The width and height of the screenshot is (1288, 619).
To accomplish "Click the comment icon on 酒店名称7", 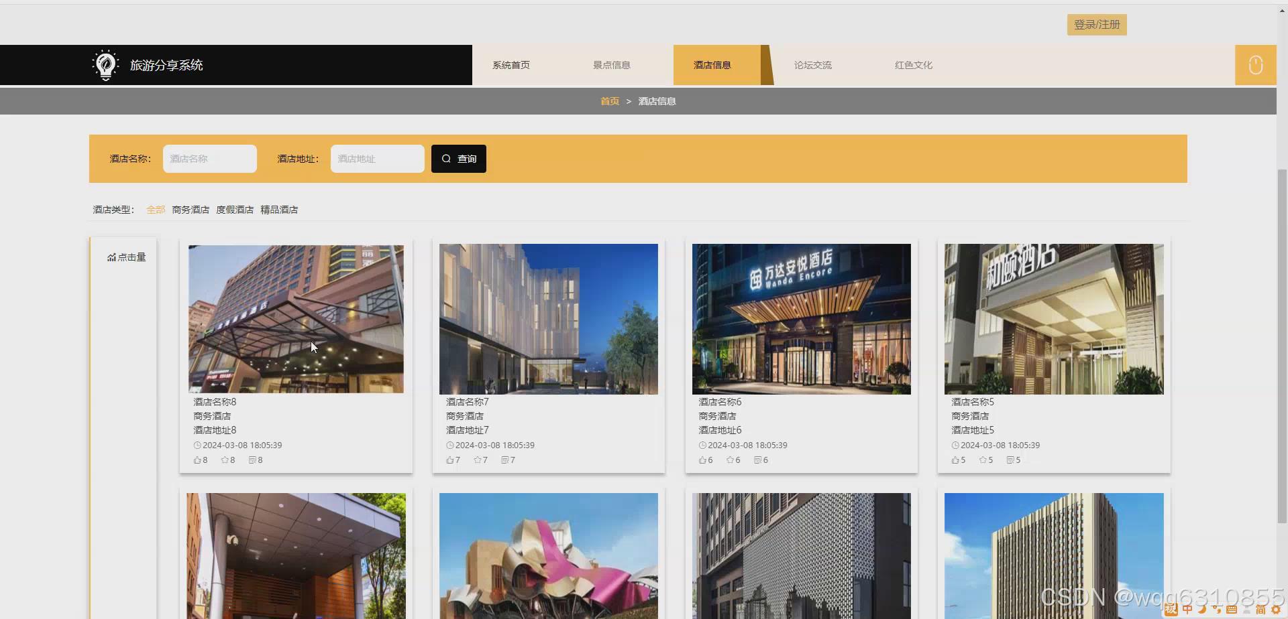I will click(505, 460).
